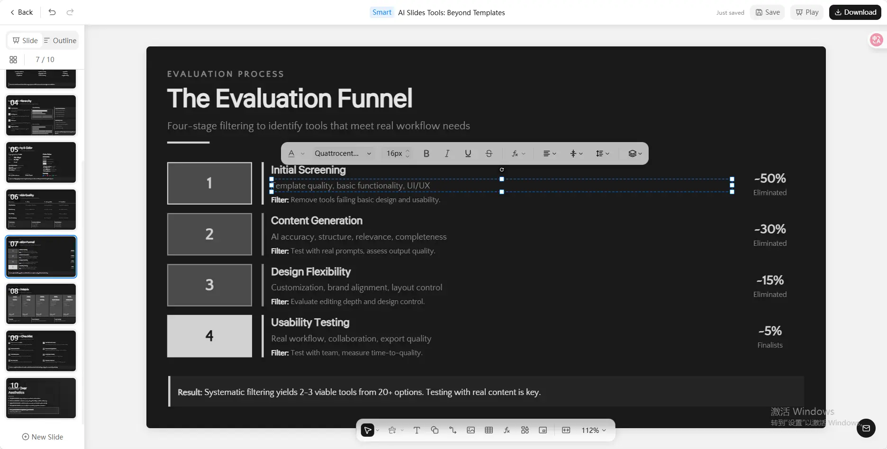
Task: Toggle underline formatting
Action: (468, 153)
